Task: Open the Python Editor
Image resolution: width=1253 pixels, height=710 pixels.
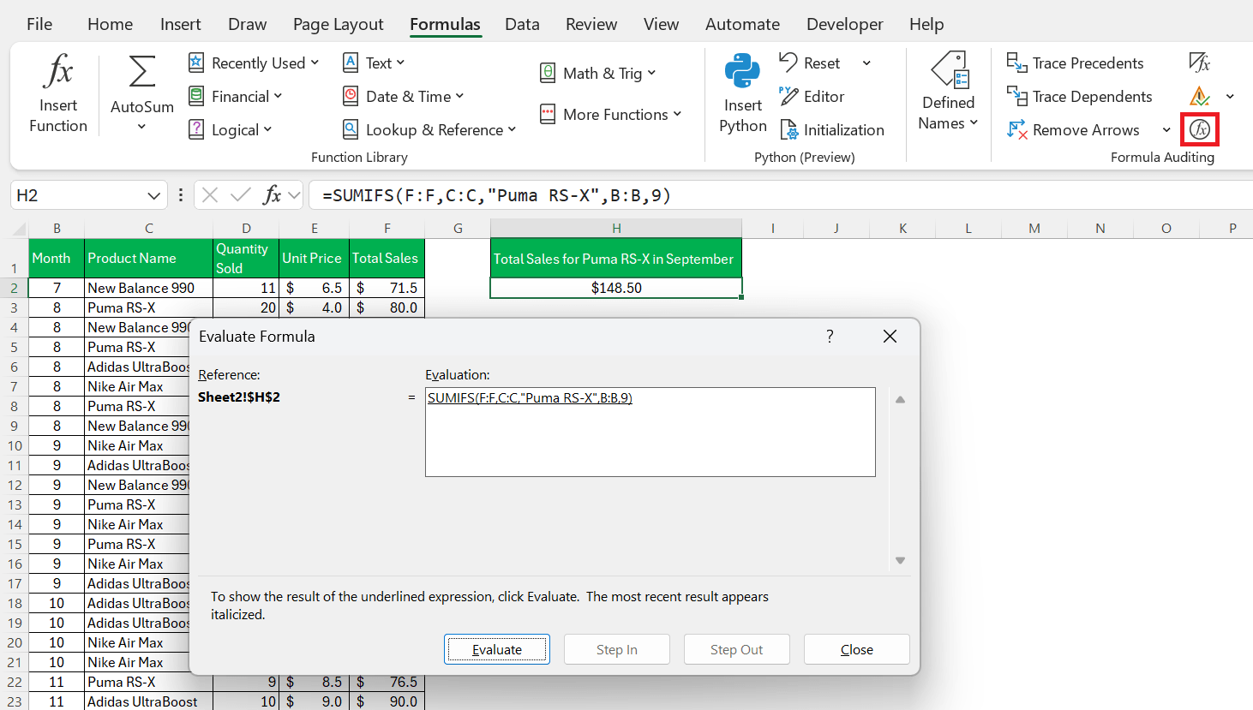Action: [x=812, y=96]
